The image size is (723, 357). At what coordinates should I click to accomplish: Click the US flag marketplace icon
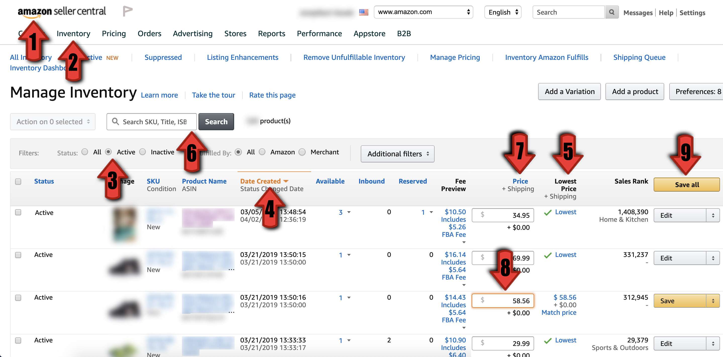coord(364,12)
